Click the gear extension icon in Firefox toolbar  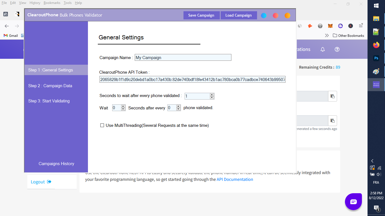[320, 26]
